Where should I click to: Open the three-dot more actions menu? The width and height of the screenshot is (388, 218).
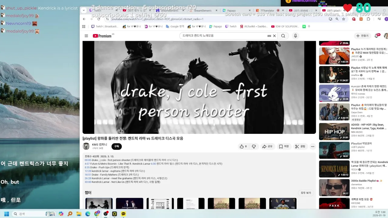click(x=313, y=147)
